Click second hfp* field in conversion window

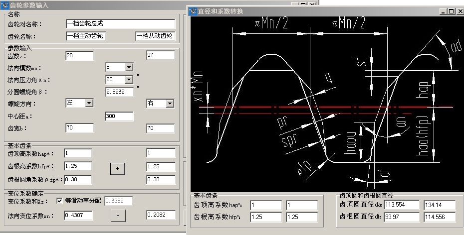302,217
